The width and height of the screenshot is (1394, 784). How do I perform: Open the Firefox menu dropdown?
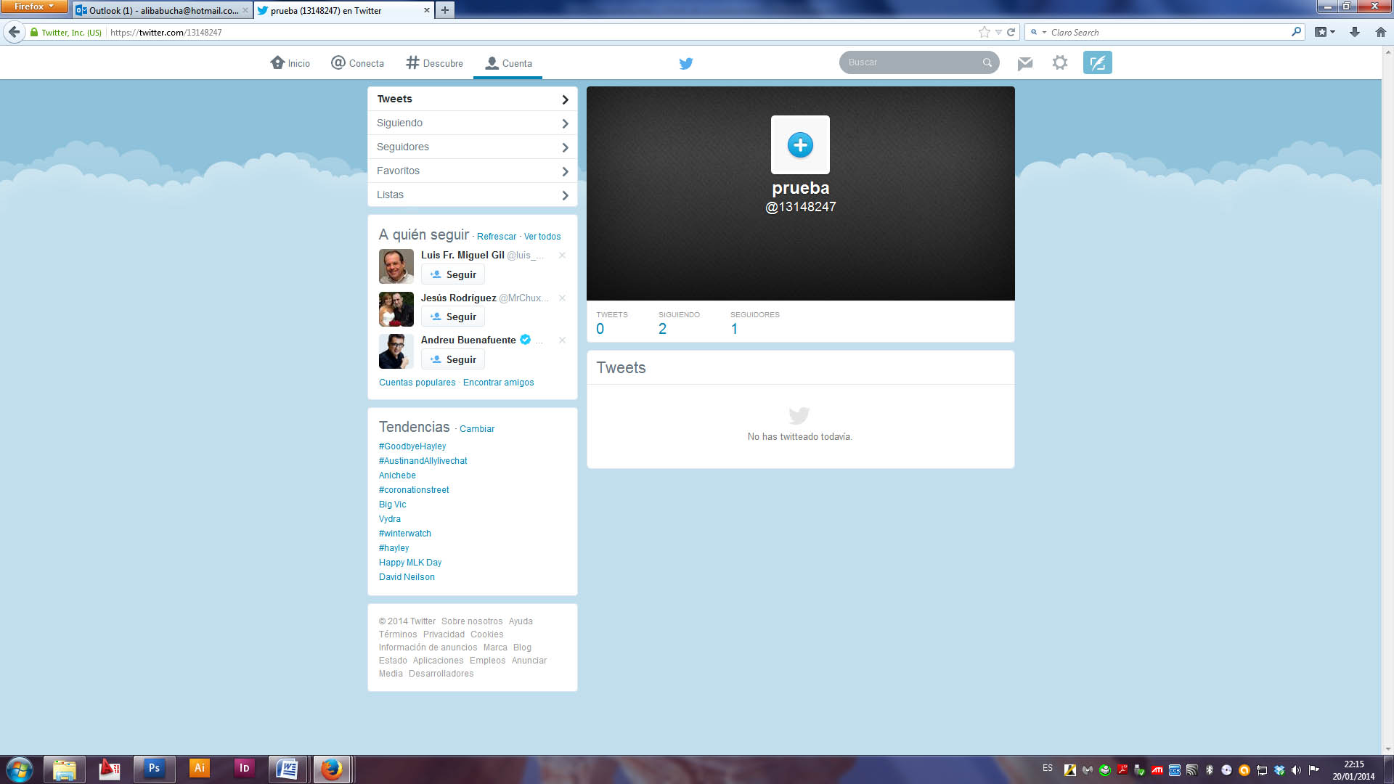(x=33, y=7)
